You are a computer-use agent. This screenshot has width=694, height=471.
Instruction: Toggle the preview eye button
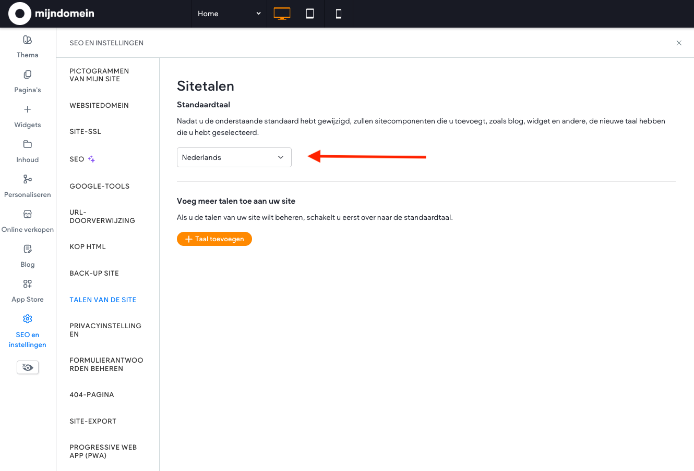coord(28,367)
